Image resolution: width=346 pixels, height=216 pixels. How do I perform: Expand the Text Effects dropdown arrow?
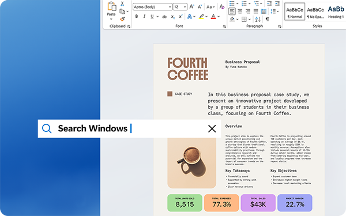[x=194, y=17]
